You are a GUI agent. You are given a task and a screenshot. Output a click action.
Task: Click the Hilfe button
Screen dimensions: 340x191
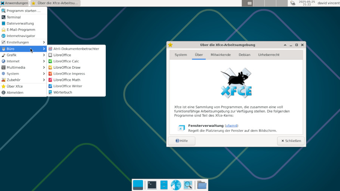pyautogui.click(x=182, y=141)
